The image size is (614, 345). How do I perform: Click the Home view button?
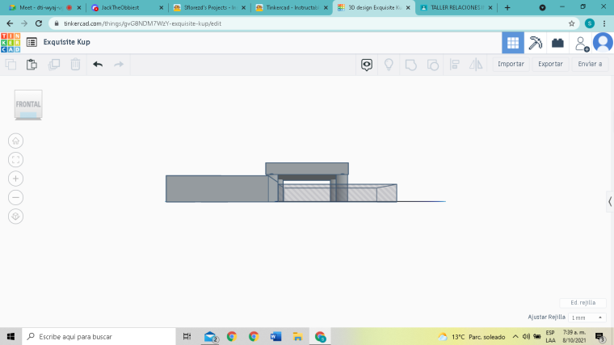tap(15, 141)
